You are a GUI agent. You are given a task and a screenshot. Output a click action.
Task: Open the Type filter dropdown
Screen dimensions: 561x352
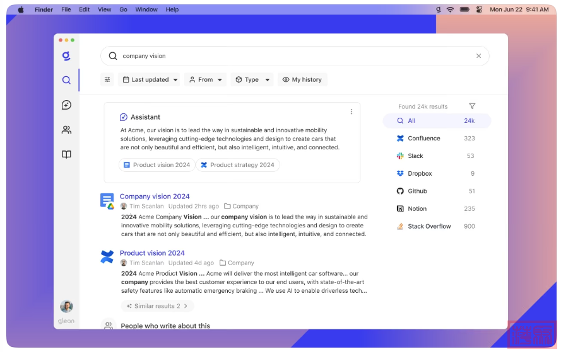coord(252,80)
